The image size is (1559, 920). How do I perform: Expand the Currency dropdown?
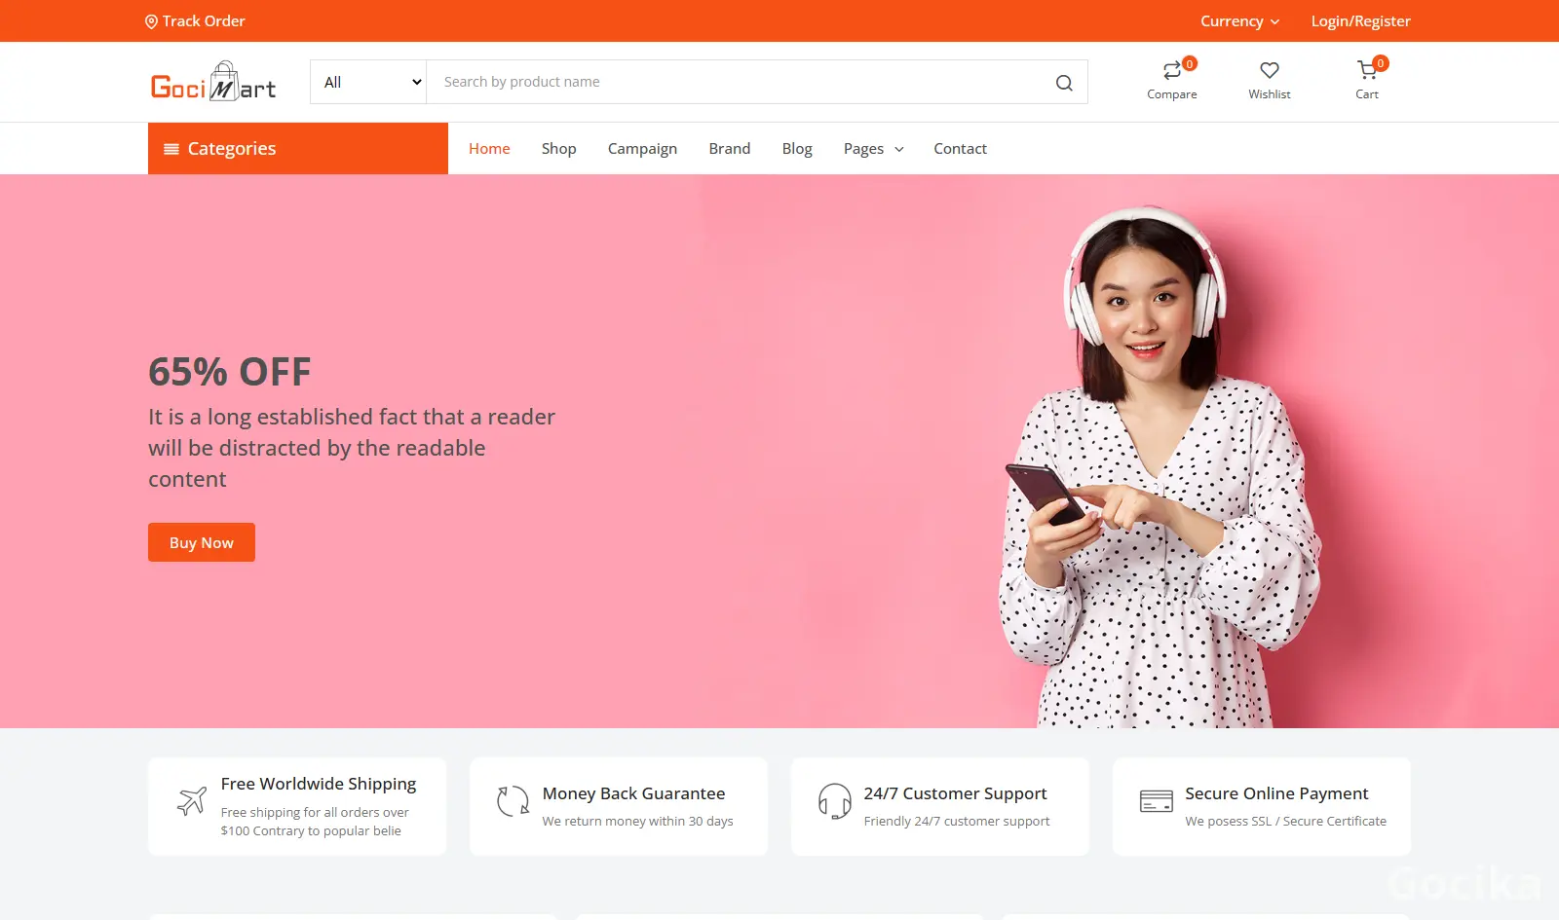click(1239, 21)
